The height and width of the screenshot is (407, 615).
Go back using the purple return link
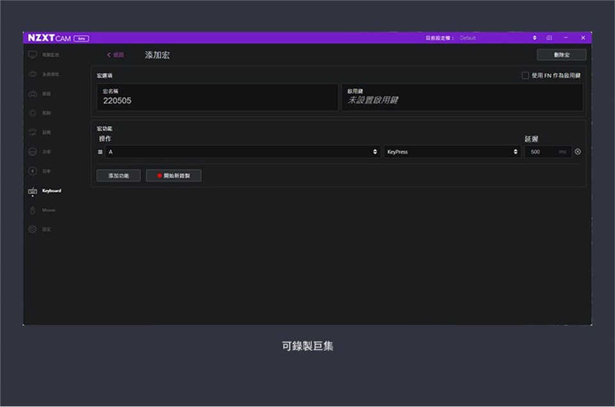click(116, 55)
